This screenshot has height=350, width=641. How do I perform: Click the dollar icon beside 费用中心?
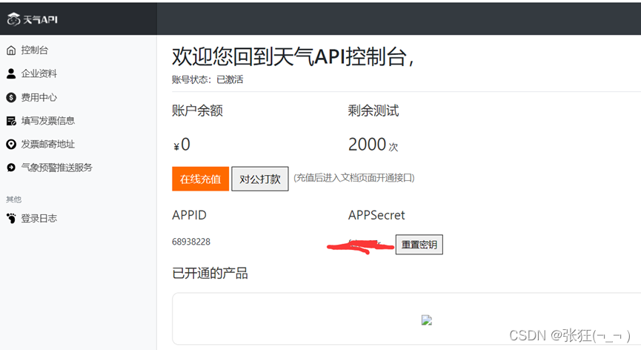pos(11,97)
